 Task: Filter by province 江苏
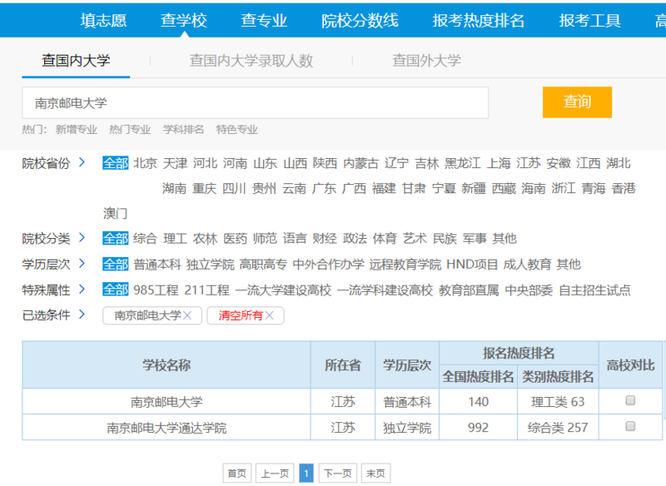(x=529, y=163)
